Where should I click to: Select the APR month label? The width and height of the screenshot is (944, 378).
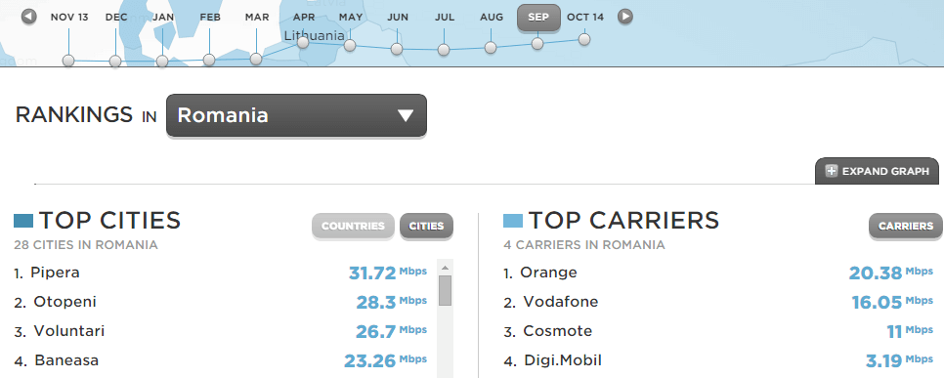tap(304, 17)
